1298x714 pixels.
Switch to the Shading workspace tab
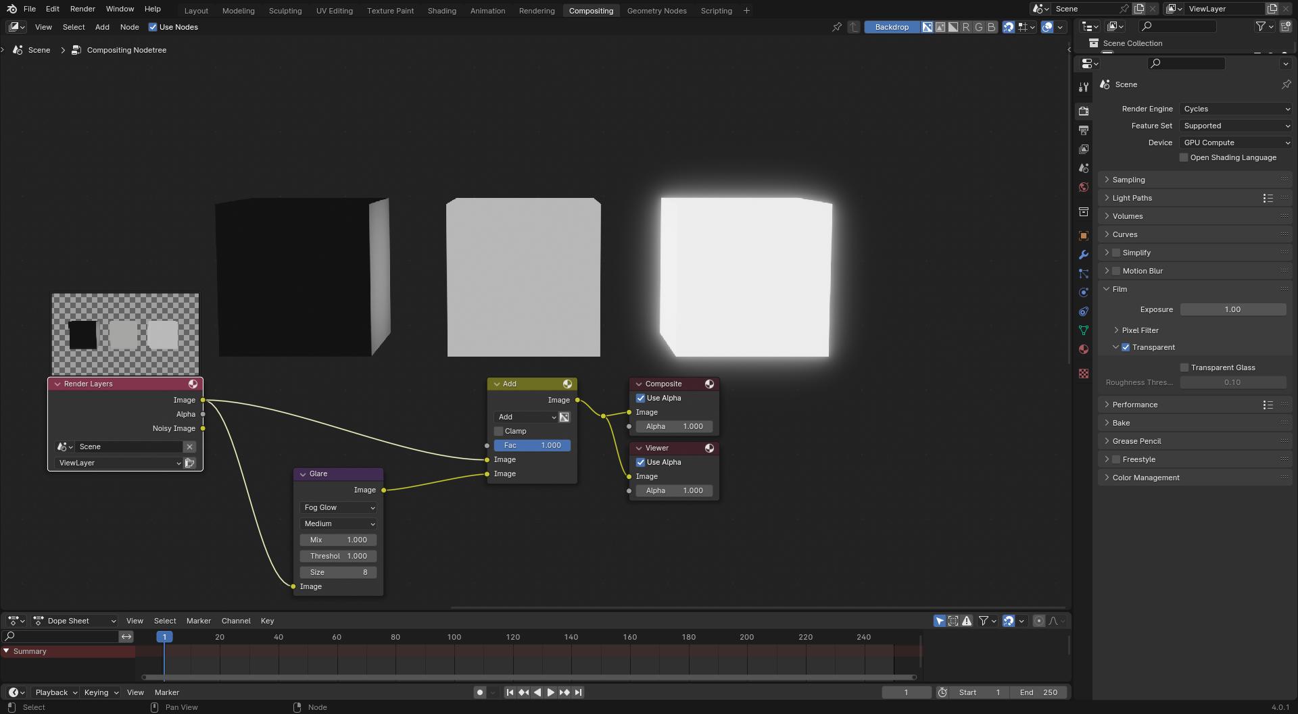[441, 11]
